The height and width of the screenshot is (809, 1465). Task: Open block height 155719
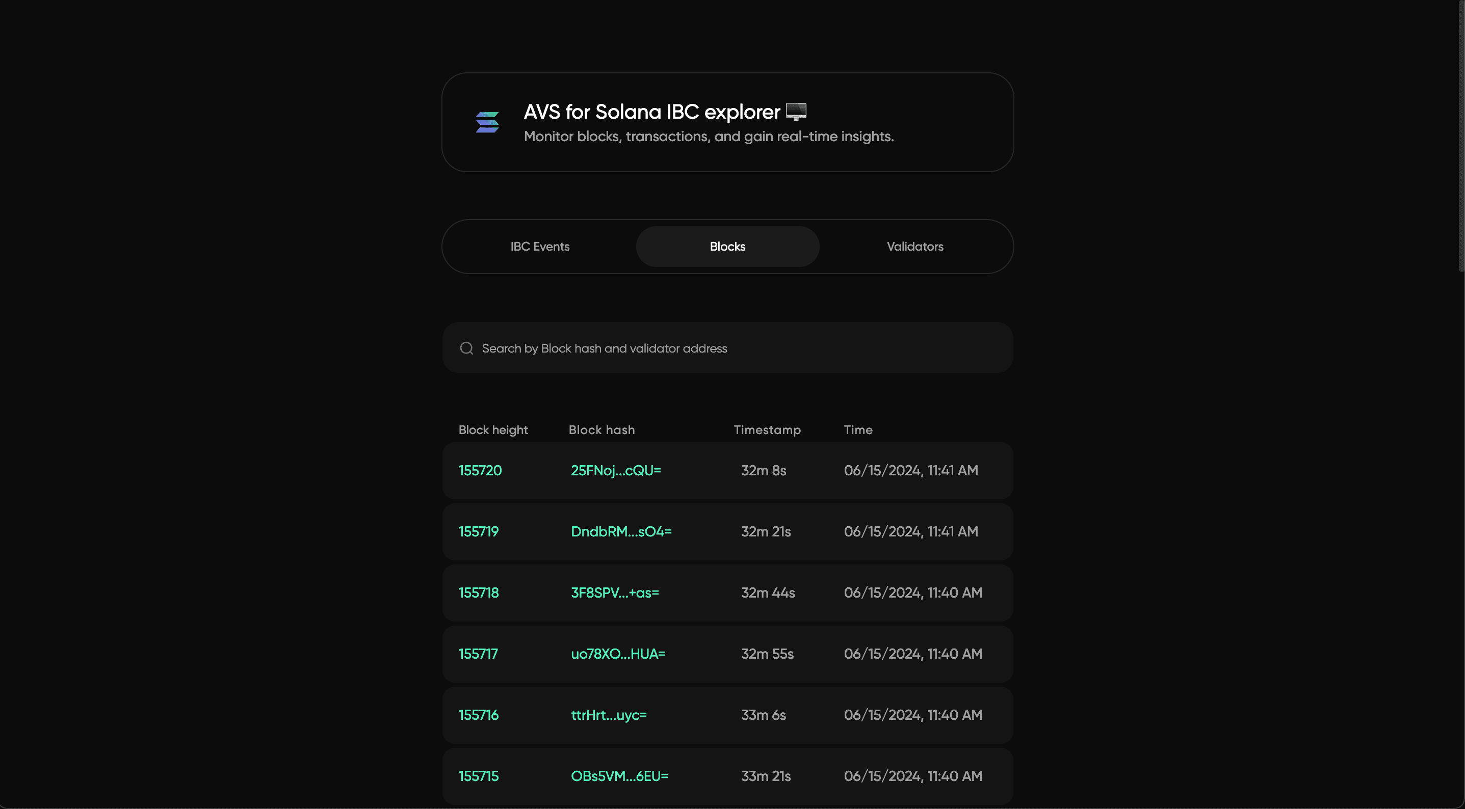[x=478, y=531]
